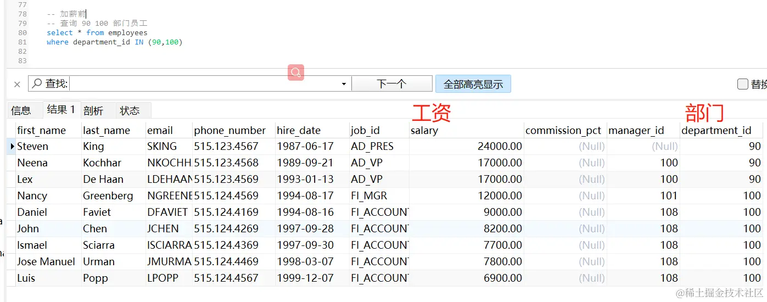Click the 全部高亮显示 button
The image size is (767, 302).
click(473, 84)
